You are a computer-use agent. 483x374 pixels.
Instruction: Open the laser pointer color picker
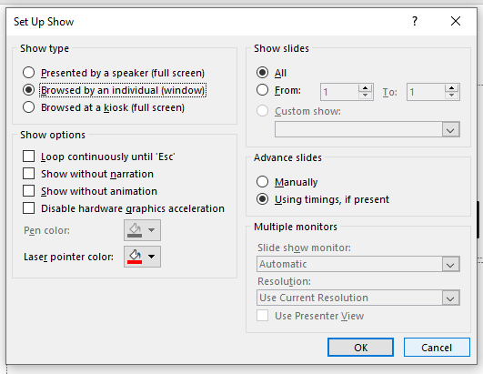pyautogui.click(x=142, y=257)
